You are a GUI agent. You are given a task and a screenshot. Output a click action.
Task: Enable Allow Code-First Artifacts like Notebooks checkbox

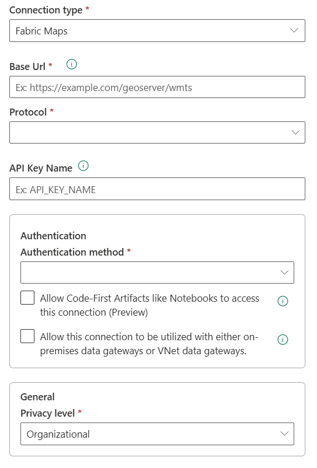tap(27, 298)
